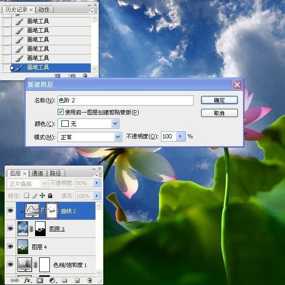This screenshot has width=285, height=285.
Task: Open dialog 不透明度 slider arrow
Action: 181,137
